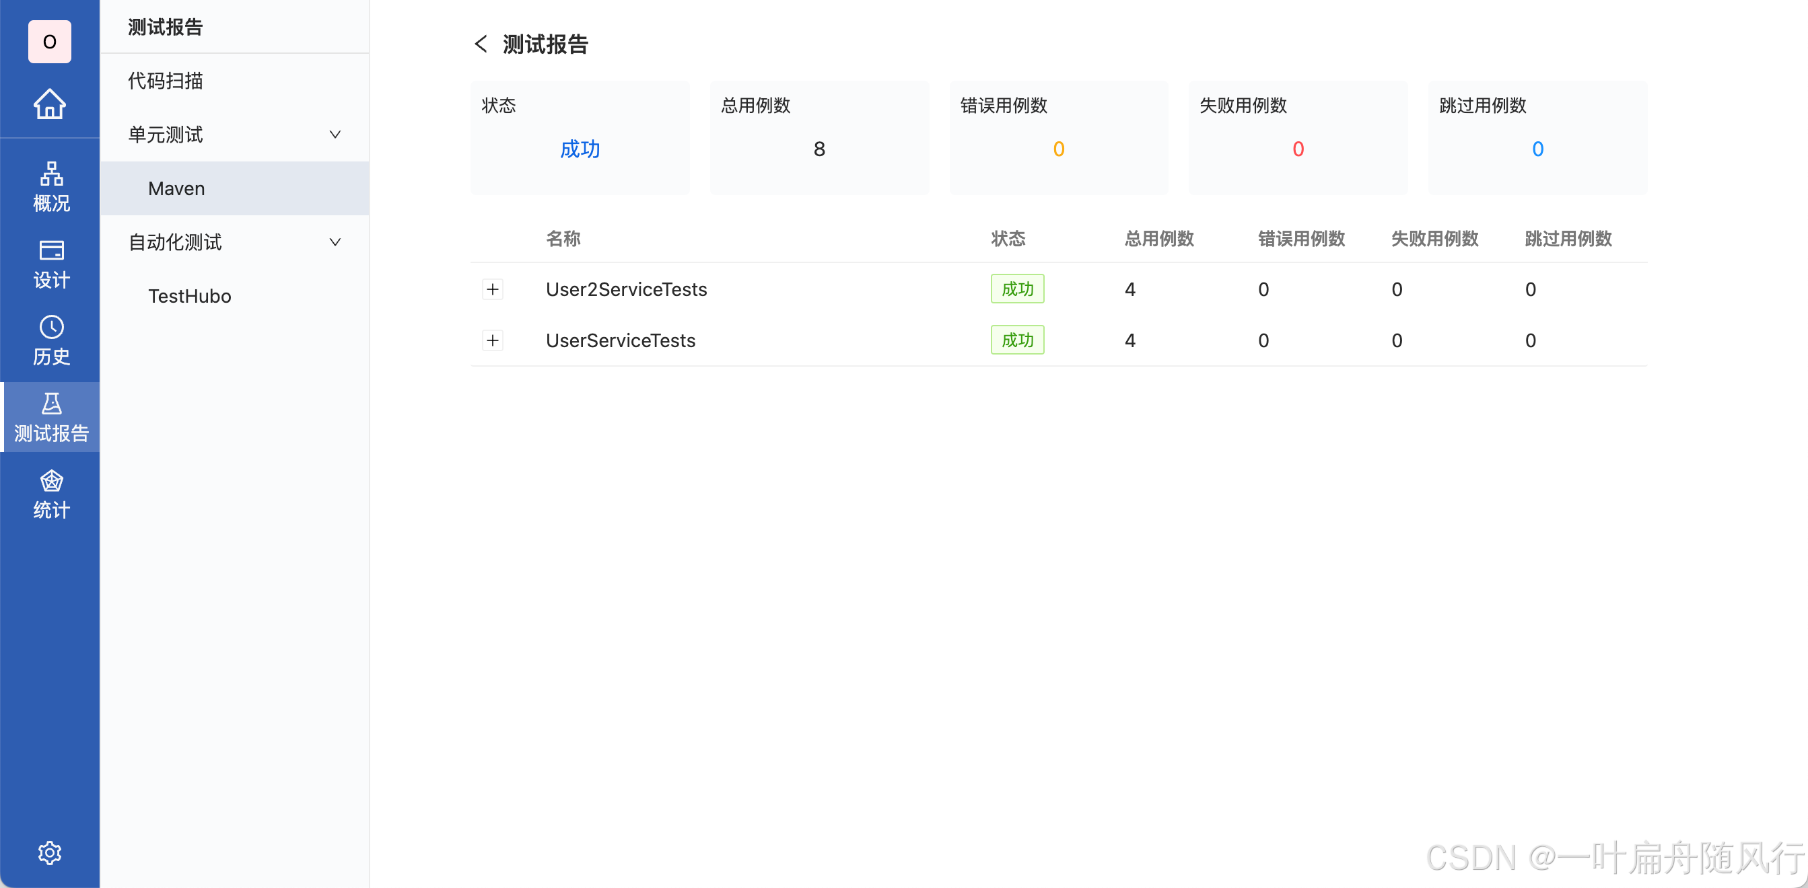
Task: Click the 状态 table column header
Action: pos(1008,239)
